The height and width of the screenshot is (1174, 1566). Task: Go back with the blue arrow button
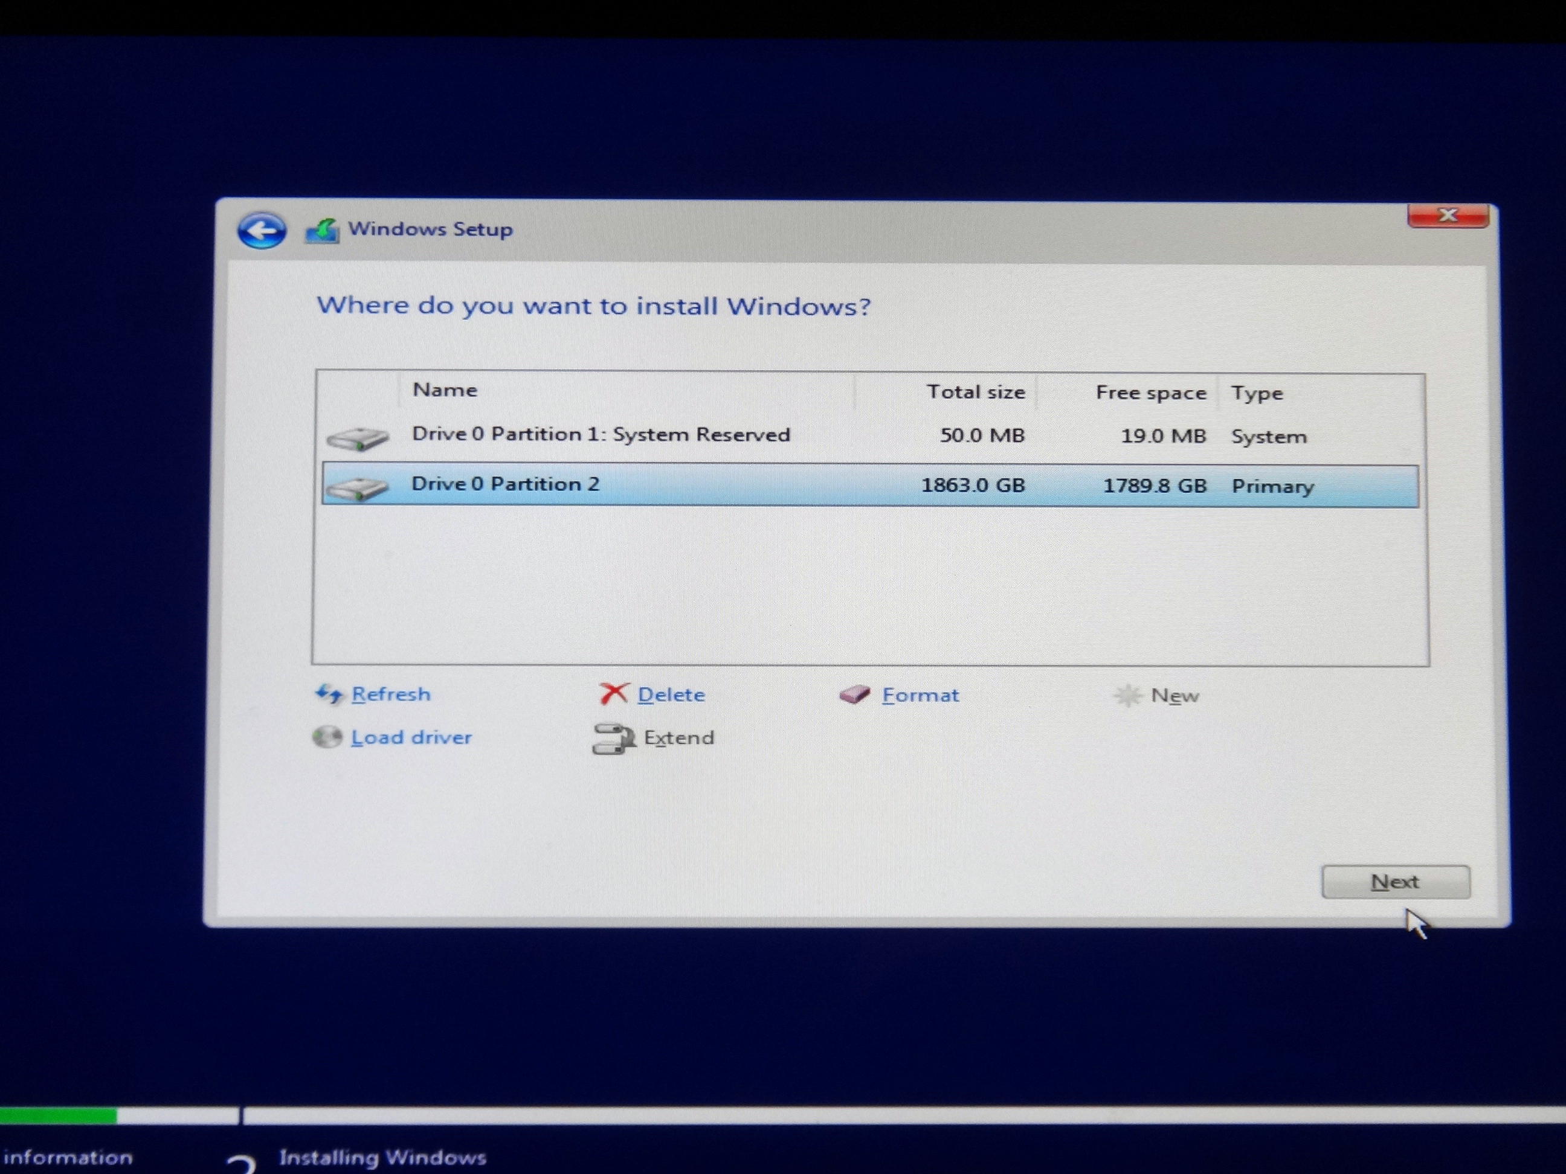click(x=262, y=230)
